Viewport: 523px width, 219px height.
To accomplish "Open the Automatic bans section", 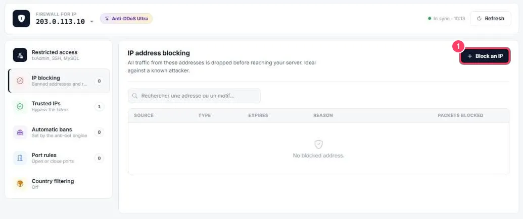I will tap(59, 132).
